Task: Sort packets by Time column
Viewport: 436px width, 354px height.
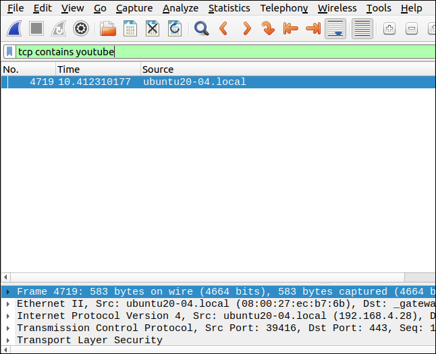Action: 98,69
